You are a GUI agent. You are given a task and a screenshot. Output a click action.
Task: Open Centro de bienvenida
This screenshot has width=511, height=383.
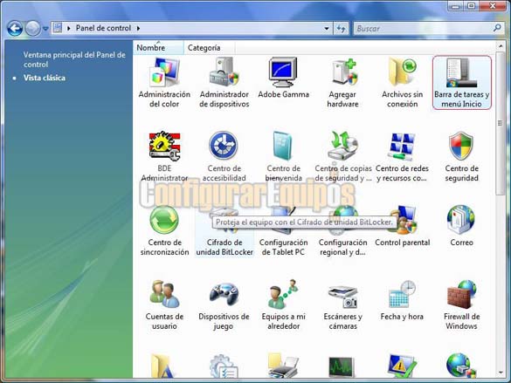coord(283,156)
